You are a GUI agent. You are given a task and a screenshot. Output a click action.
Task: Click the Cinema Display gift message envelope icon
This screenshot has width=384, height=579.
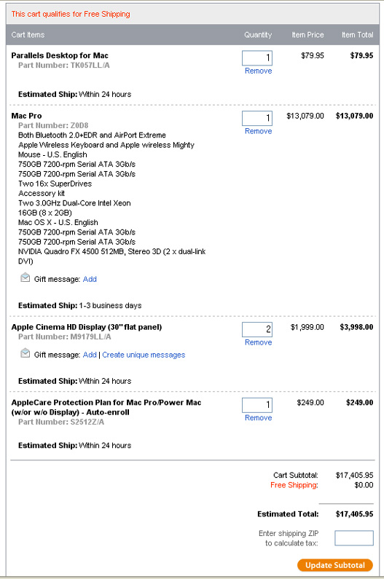25,353
